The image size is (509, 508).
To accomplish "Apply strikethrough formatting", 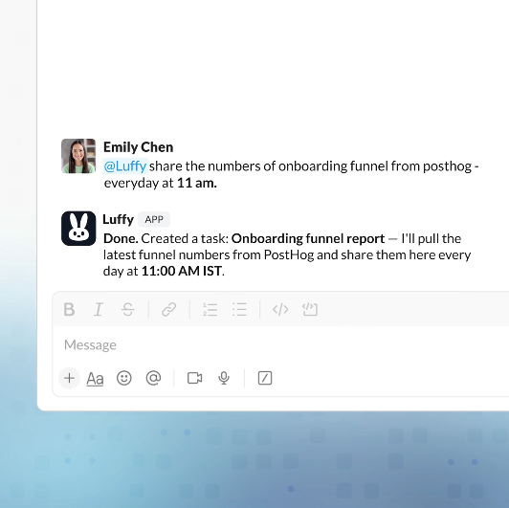I will pyautogui.click(x=127, y=309).
